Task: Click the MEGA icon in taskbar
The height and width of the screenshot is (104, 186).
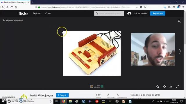Action: (97, 101)
